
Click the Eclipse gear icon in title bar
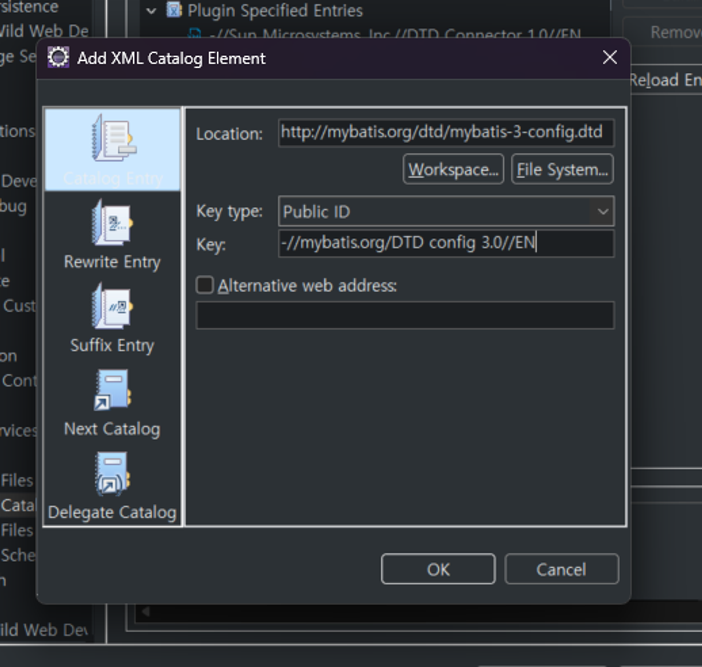[x=58, y=58]
